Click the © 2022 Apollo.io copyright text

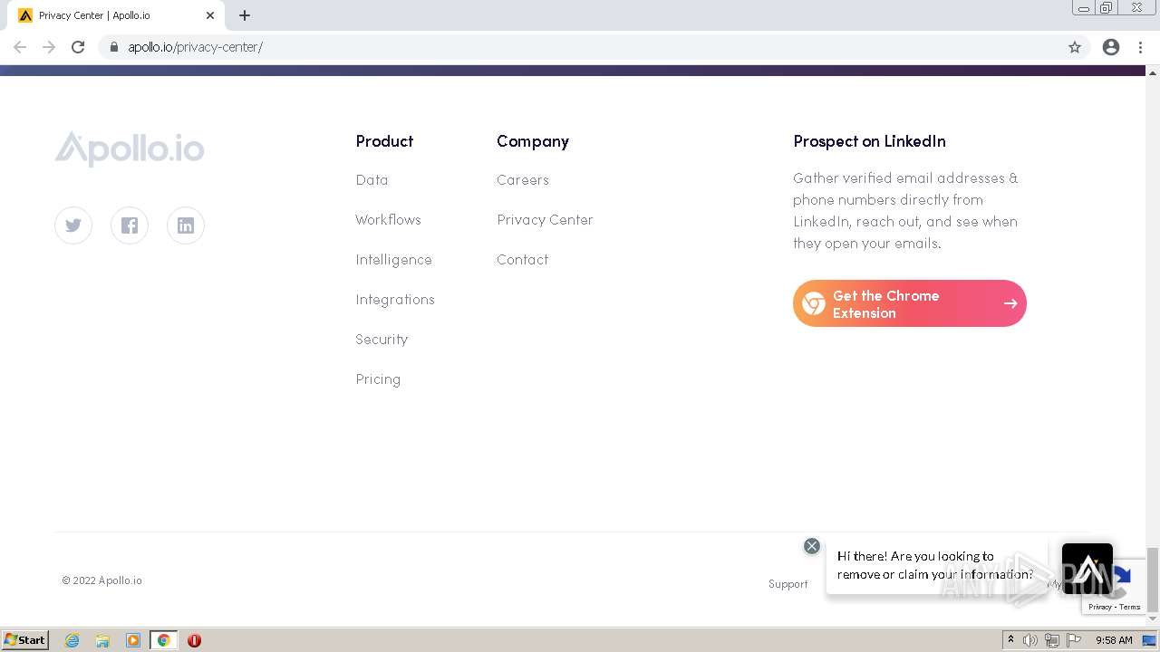pyautogui.click(x=101, y=580)
